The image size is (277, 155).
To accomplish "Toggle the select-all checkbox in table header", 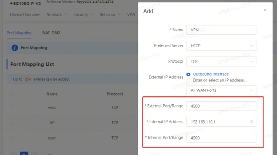I will click(13, 94).
